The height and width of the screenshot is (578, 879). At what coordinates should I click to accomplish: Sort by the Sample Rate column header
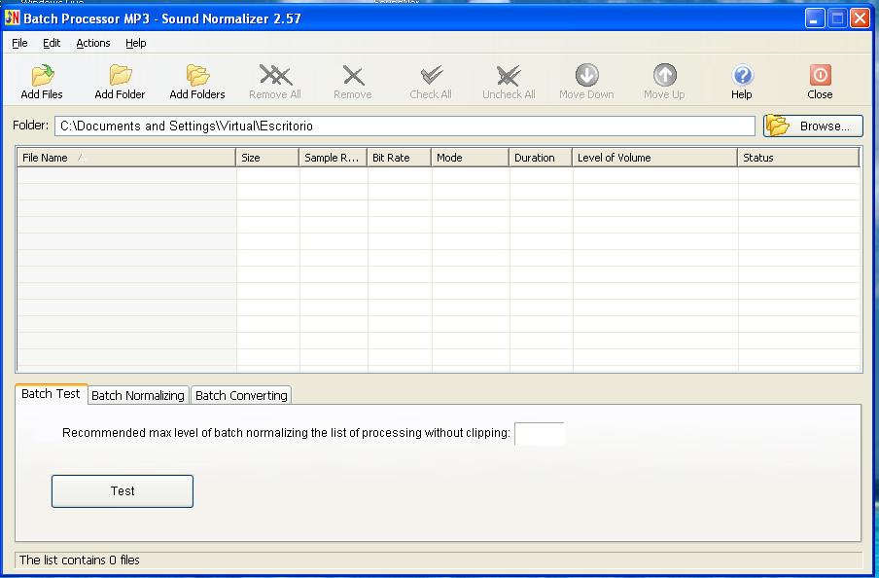coord(334,158)
